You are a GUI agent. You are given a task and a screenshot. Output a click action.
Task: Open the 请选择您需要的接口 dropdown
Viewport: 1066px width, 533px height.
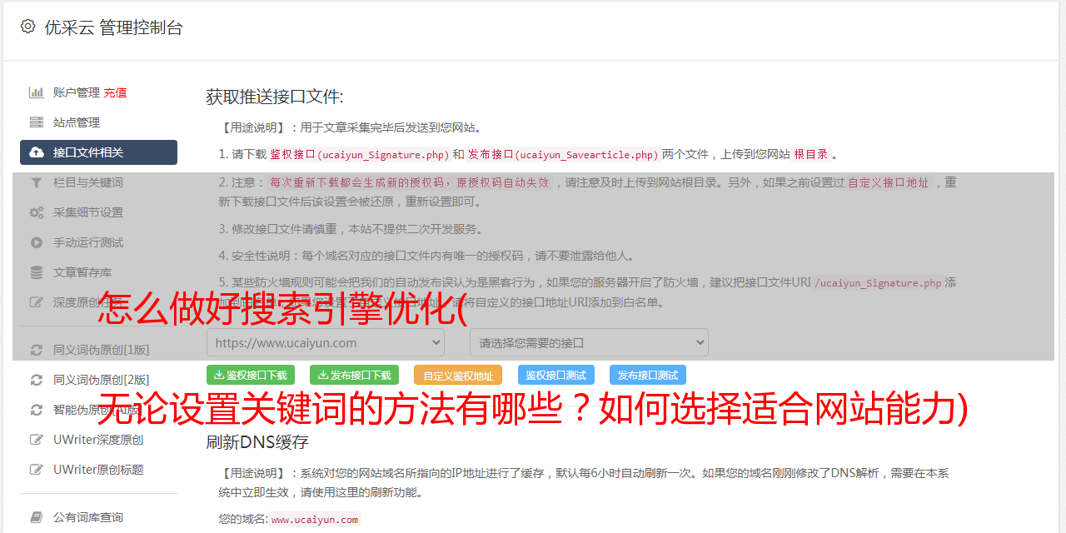[589, 342]
